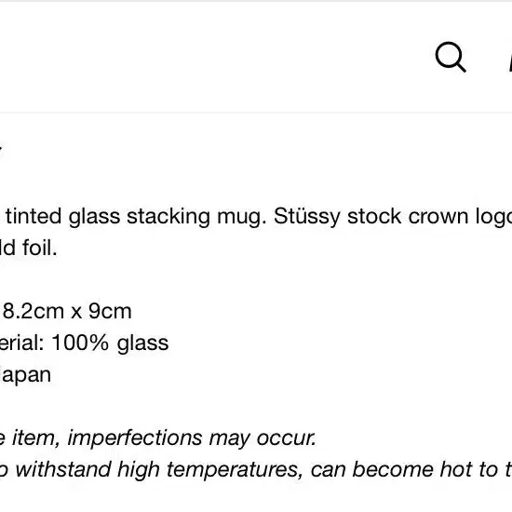Click the header divider line below the search icon
Screen dimensions: 512x512
pyautogui.click(x=256, y=113)
